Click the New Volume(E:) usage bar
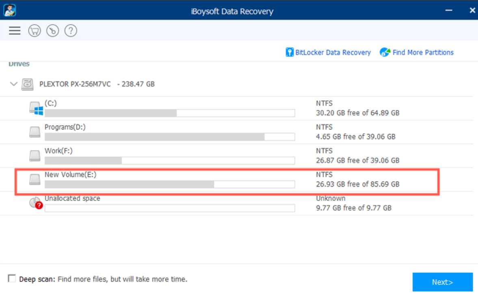Viewport: 478px width, 300px height. [x=169, y=184]
